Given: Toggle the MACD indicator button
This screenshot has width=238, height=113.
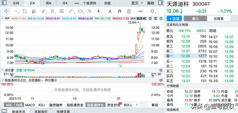Looking at the screenshot, I should [x=30, y=105].
